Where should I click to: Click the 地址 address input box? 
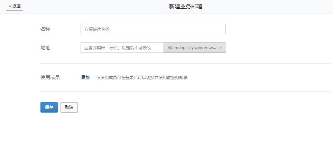[122, 48]
